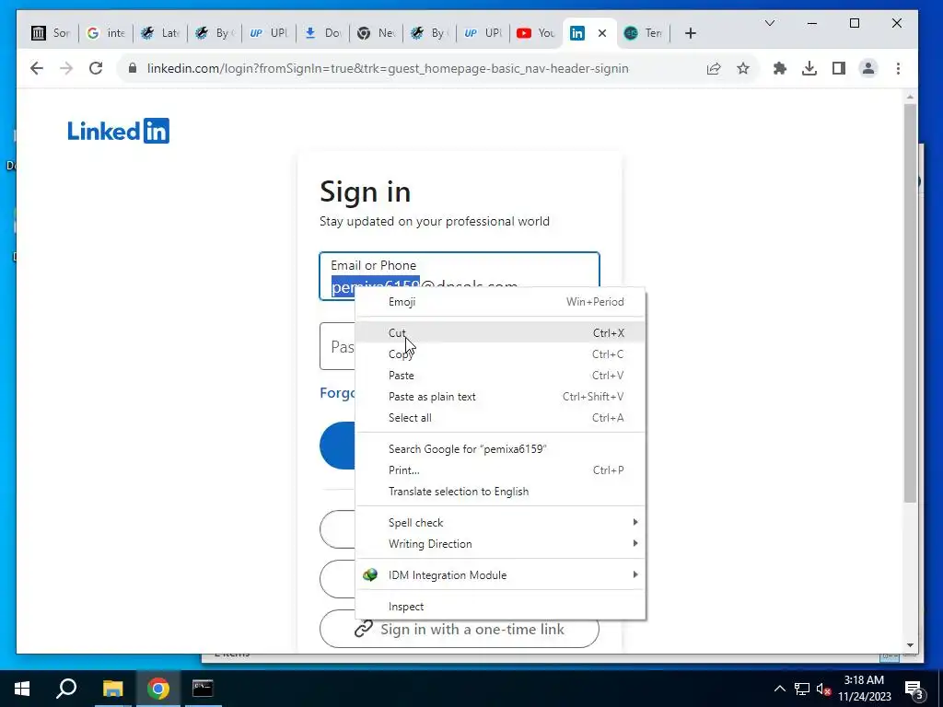This screenshot has width=943, height=707.
Task: Select Emoji in the context menu
Action: pyautogui.click(x=500, y=302)
